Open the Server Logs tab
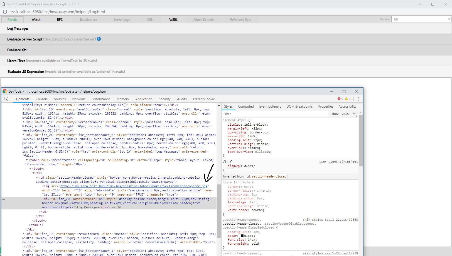Image resolution: width=452 pixels, height=256 pixels. (x=122, y=20)
